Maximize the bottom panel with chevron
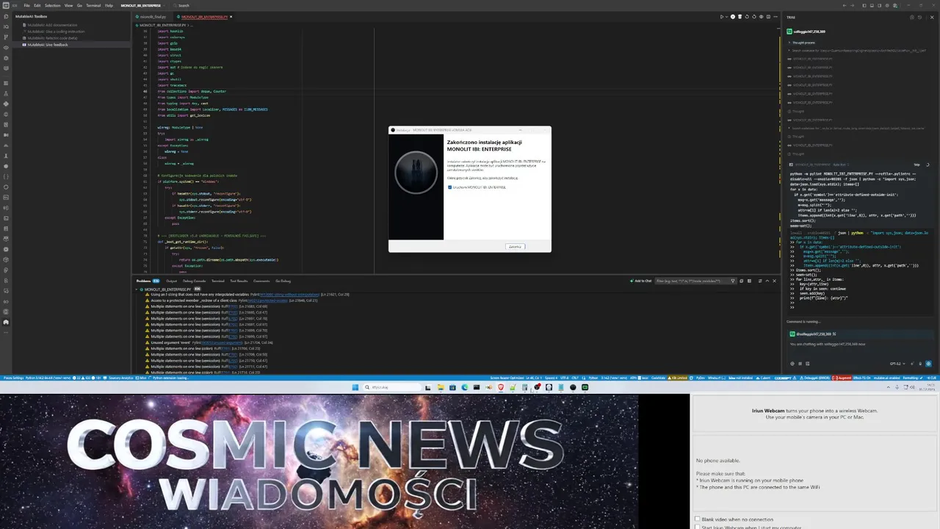The height and width of the screenshot is (529, 940). [x=767, y=281]
